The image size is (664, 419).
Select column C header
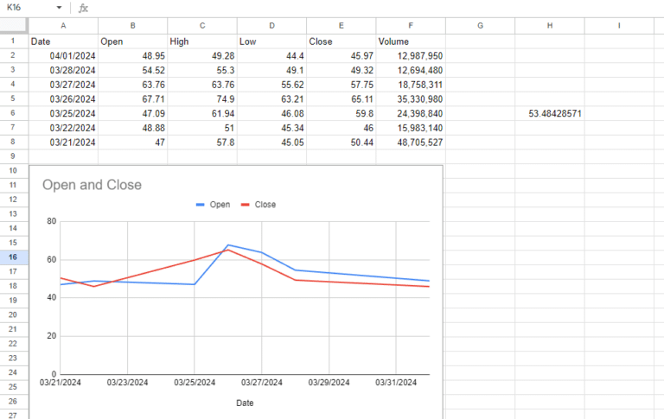click(202, 26)
